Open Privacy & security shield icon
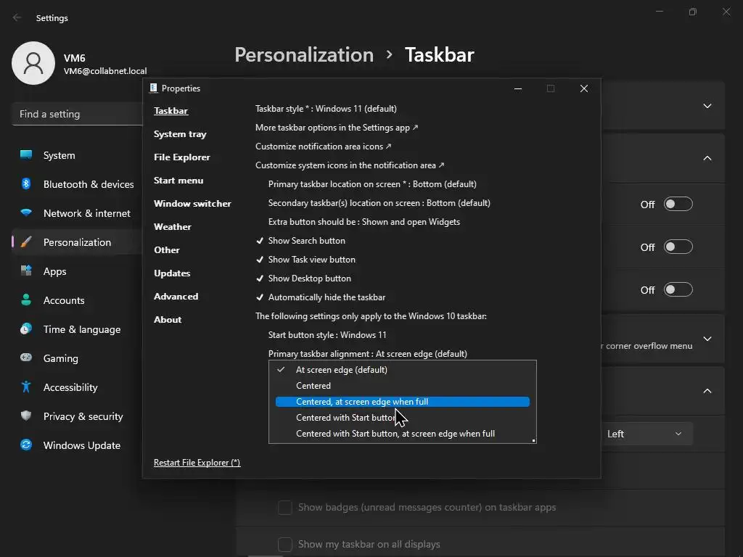This screenshot has height=557, width=743. [26, 416]
